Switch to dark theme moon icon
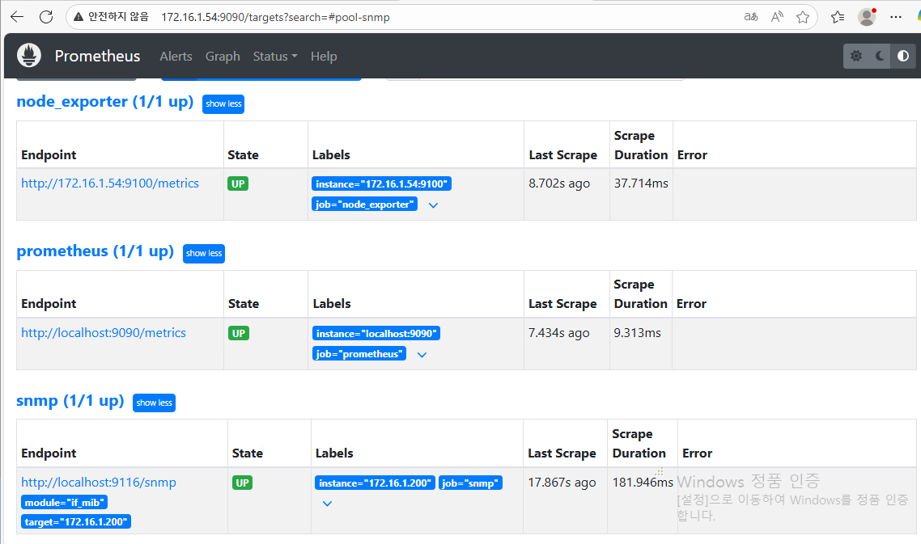 click(880, 57)
